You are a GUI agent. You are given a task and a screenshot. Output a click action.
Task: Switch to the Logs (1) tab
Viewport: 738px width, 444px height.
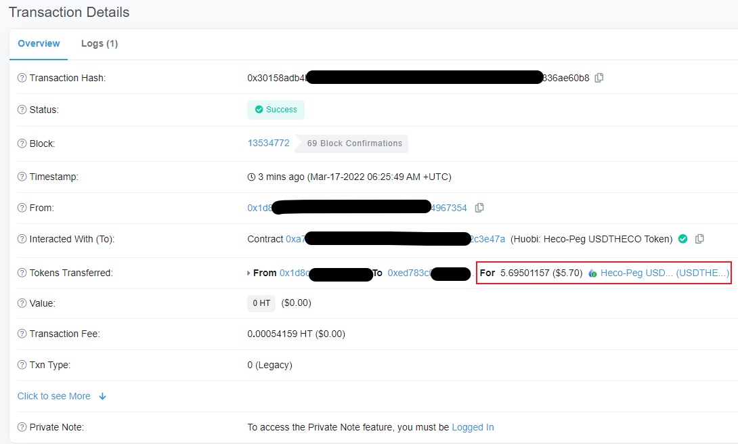click(100, 43)
